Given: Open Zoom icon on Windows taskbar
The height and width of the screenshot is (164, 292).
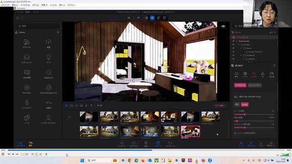Looking at the screenshot, I should (210, 160).
